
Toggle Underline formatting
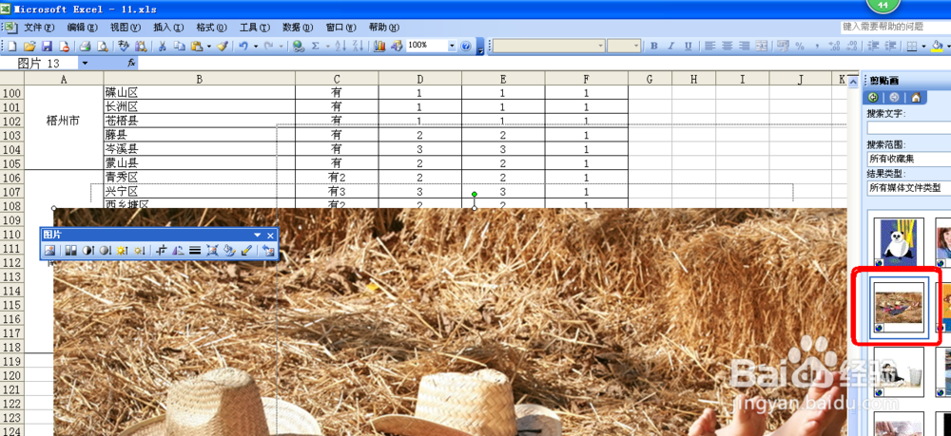click(689, 46)
